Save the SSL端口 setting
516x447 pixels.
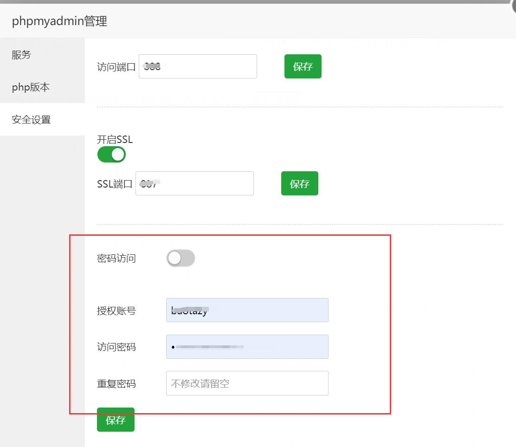coord(299,183)
